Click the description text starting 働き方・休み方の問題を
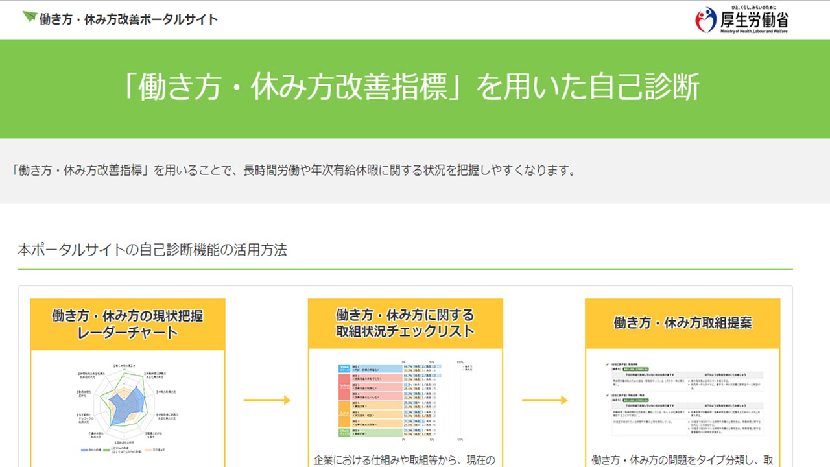 (x=682, y=460)
